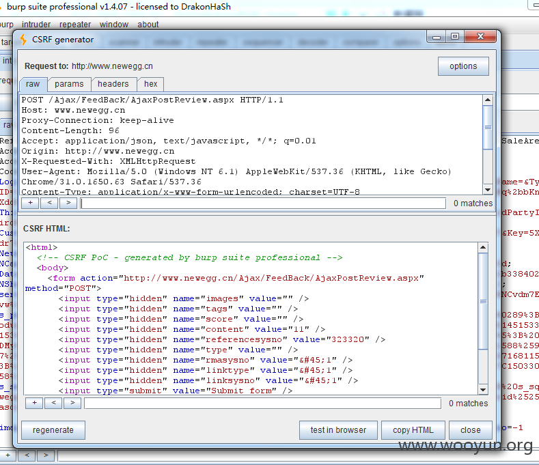Screen dimensions: 539x465
Task: Click the plus button in main Burp window bottom bar
Action: pyautogui.click(x=8, y=455)
